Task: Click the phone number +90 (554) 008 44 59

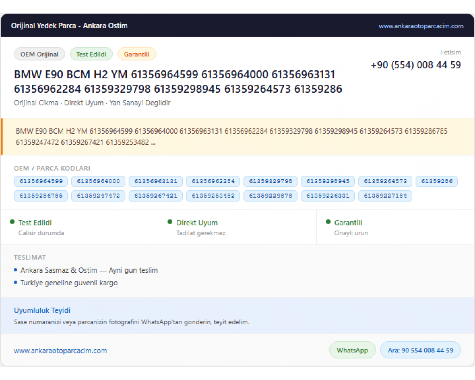Action: point(416,65)
